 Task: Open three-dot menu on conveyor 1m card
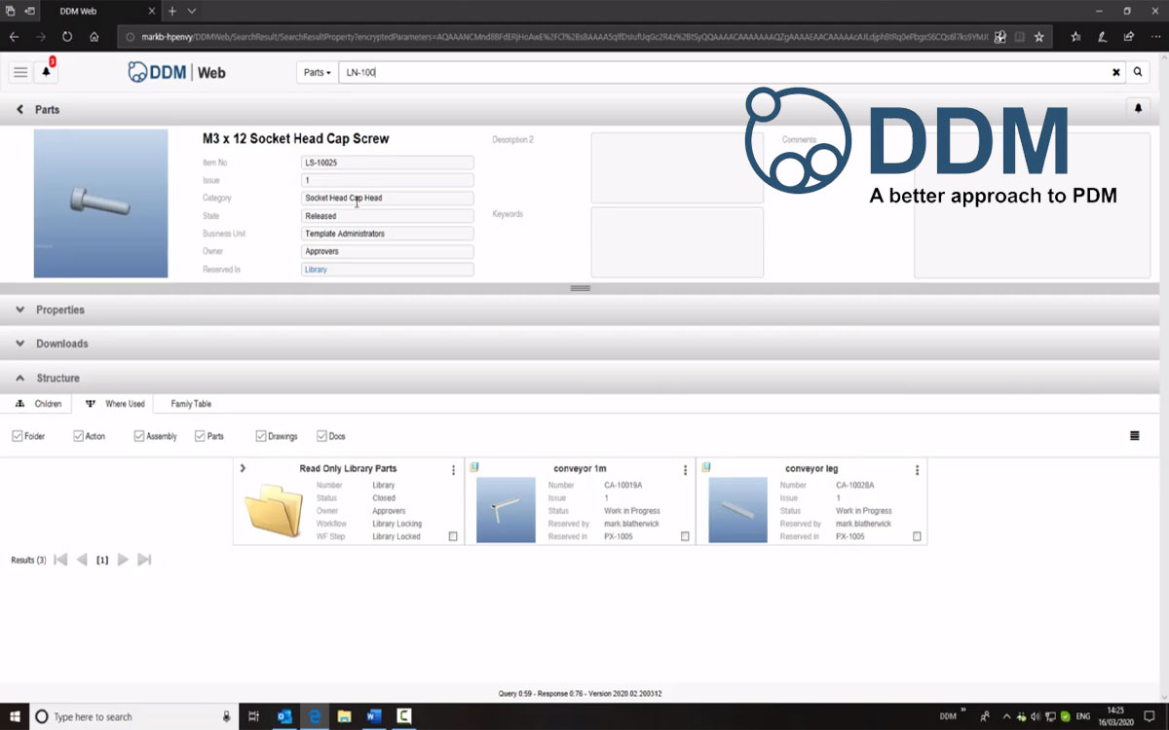coord(685,470)
